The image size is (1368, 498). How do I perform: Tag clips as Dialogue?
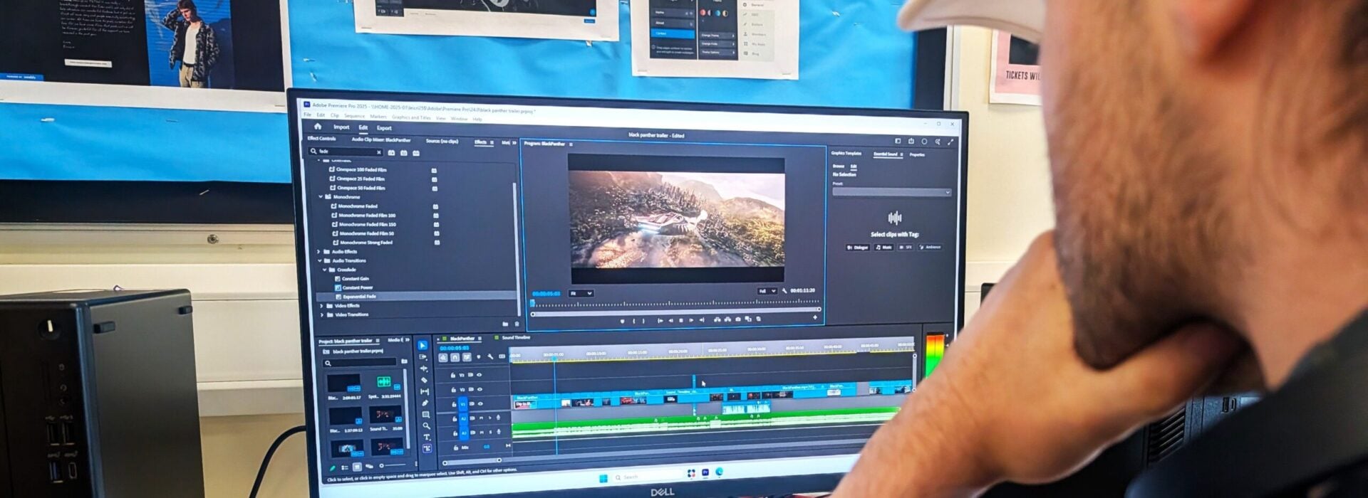[858, 248]
